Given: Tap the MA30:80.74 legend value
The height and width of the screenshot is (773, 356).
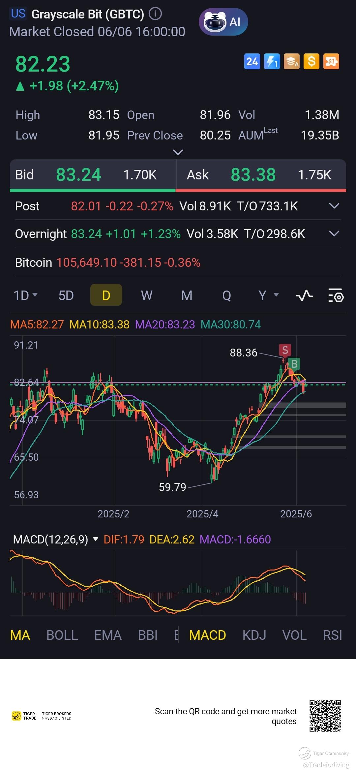Looking at the screenshot, I should point(231,325).
